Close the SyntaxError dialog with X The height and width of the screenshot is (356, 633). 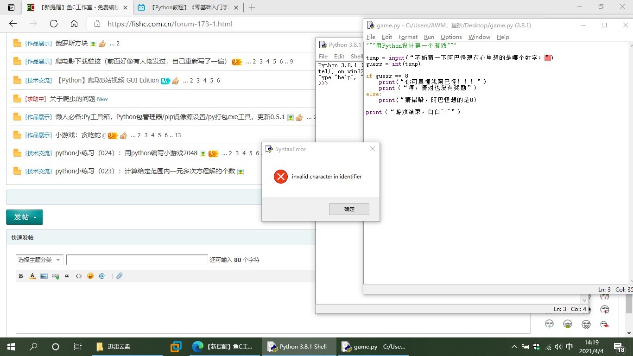coord(372,149)
